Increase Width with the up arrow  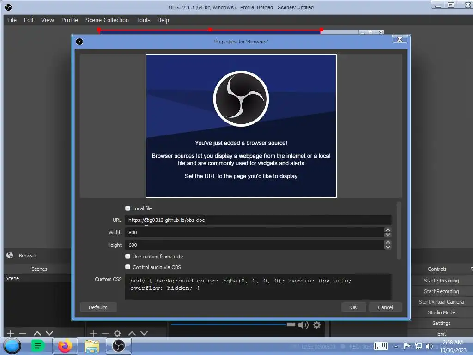tap(388, 230)
